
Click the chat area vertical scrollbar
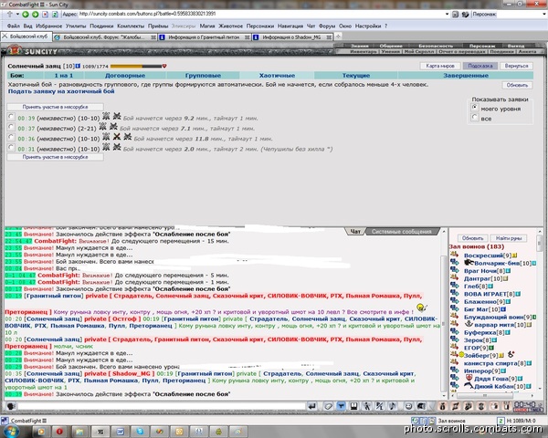pos(444,314)
